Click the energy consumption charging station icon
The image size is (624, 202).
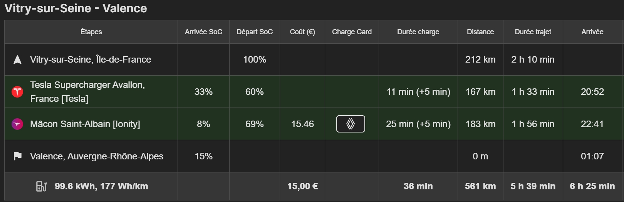click(x=41, y=186)
